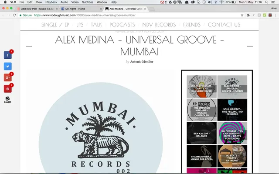
Task: Open the Apple menu
Action: pos(5,2)
